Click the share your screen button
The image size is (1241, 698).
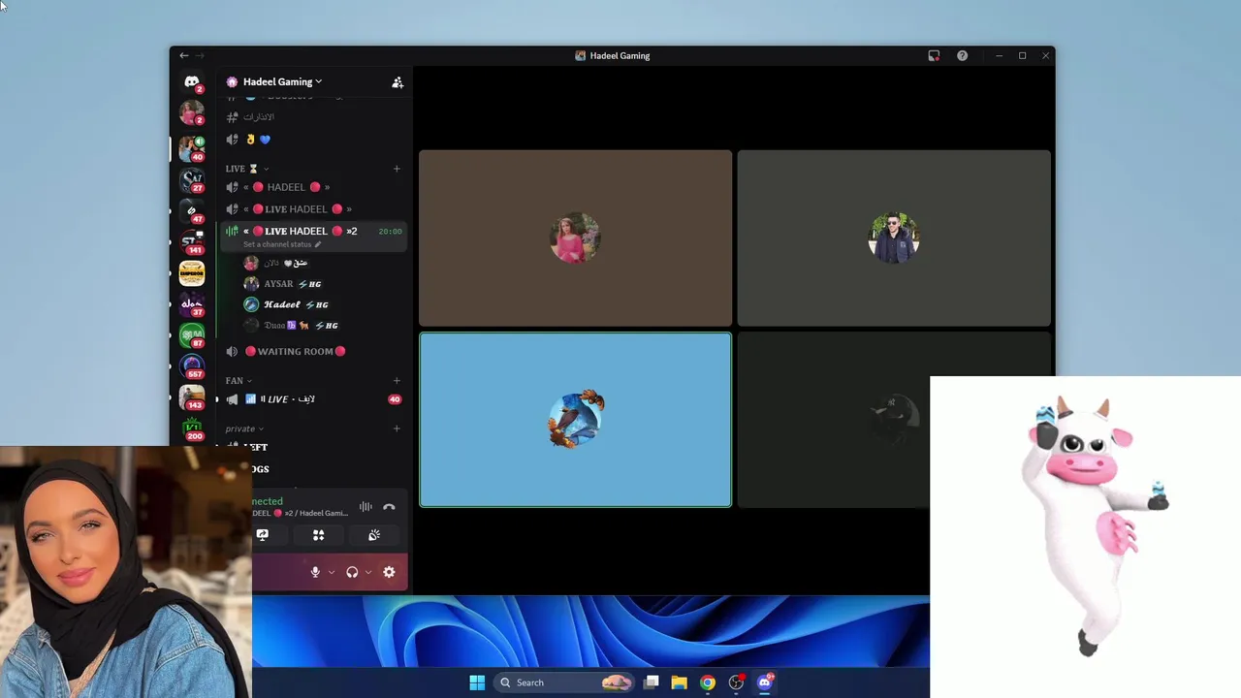[262, 535]
